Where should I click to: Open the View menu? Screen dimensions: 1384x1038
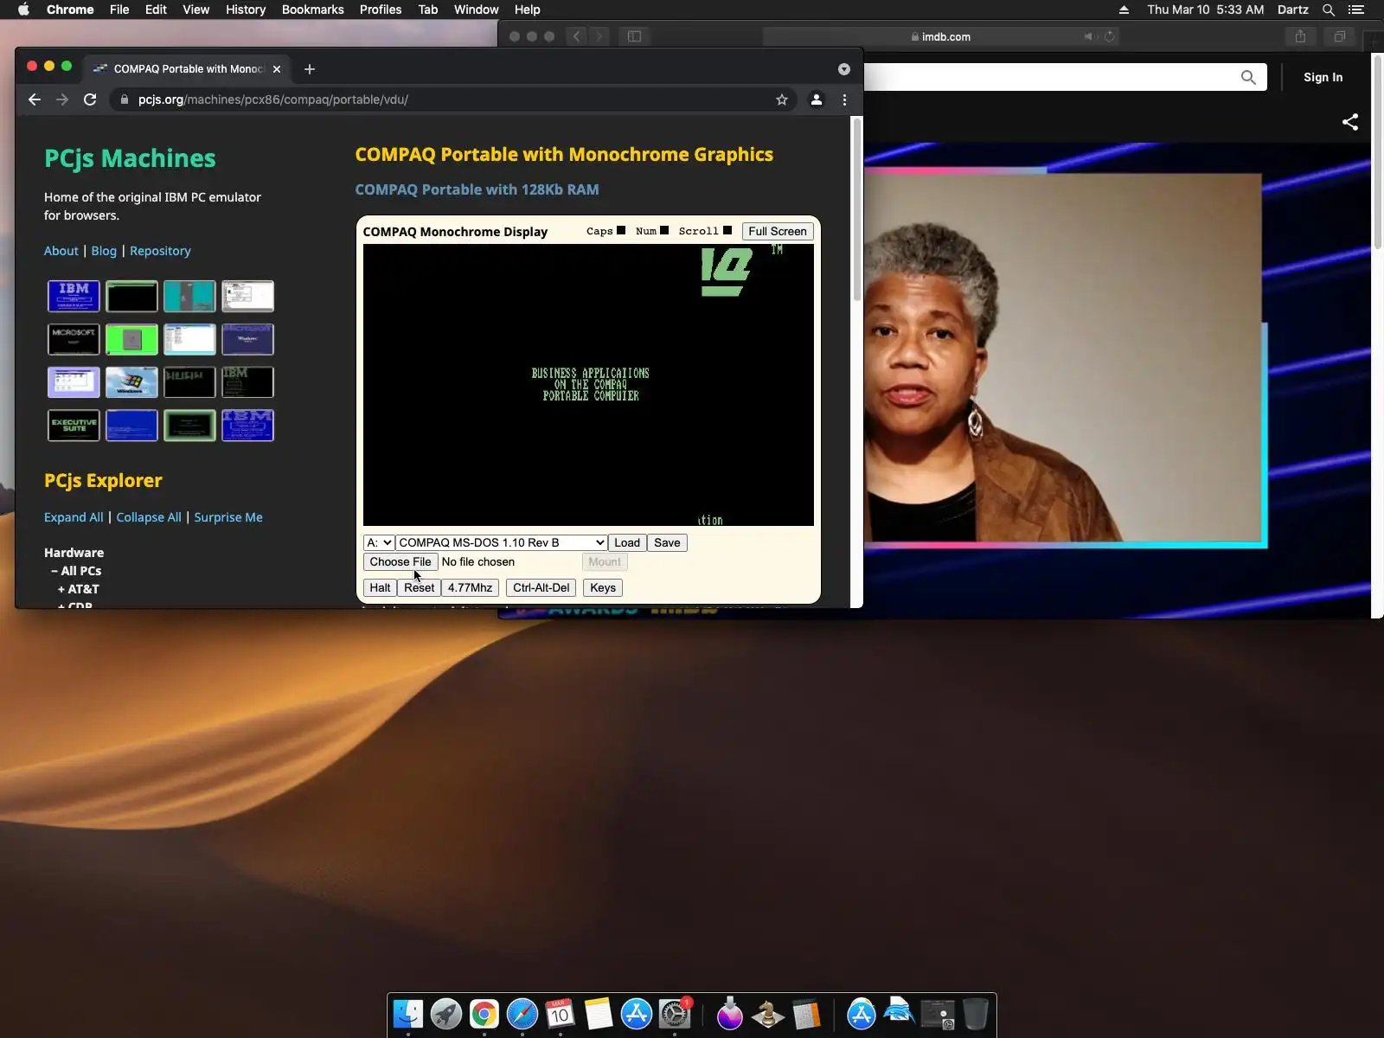pyautogui.click(x=195, y=10)
